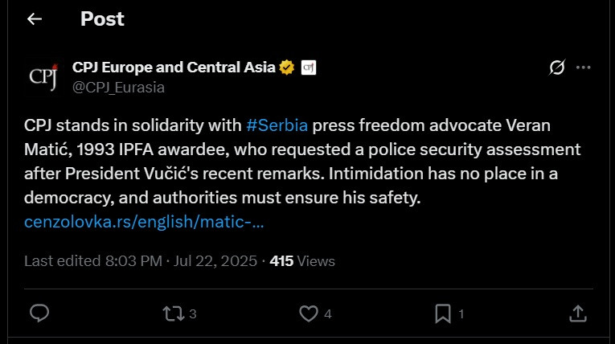
Task: Click the like count number 4
Action: (328, 313)
